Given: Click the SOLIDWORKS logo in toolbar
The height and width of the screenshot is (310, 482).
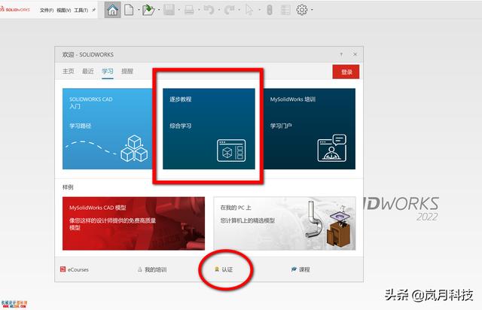Looking at the screenshot, I should pyautogui.click(x=15, y=10).
